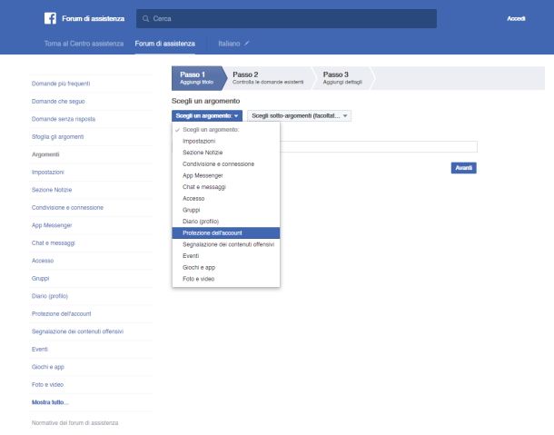
Task: Open the Scegli sotto-argomenti dropdown
Action: [x=299, y=116]
